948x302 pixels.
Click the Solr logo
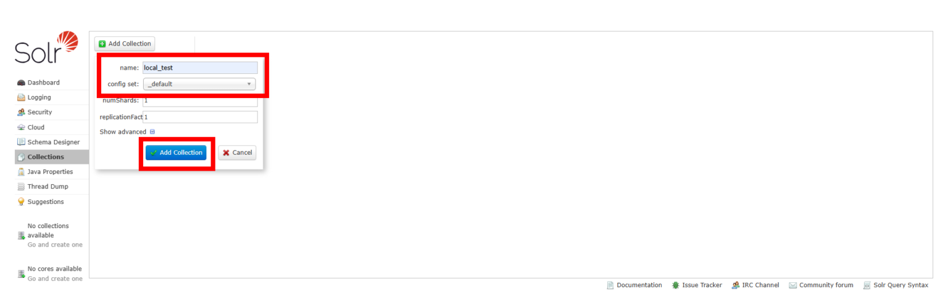tap(47, 47)
